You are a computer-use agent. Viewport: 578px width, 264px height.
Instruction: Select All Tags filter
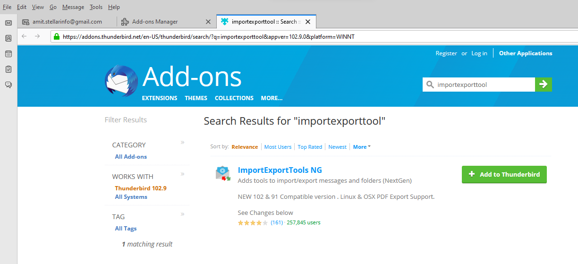(x=126, y=229)
